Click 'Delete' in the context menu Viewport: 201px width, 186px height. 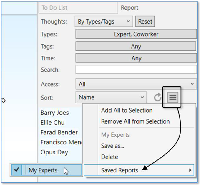point(109,157)
